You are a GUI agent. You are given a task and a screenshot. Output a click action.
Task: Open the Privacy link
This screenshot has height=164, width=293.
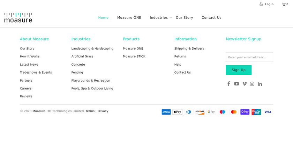tap(103, 111)
